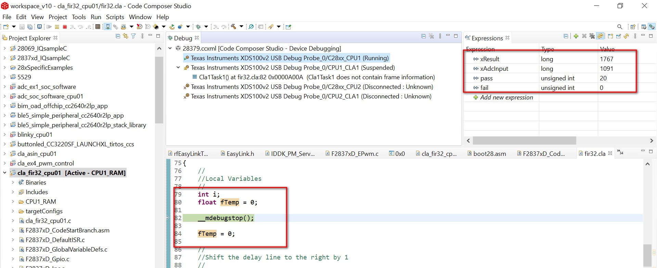Click the Resume (green play) debug icon
The width and height of the screenshot is (657, 268).
[49, 27]
